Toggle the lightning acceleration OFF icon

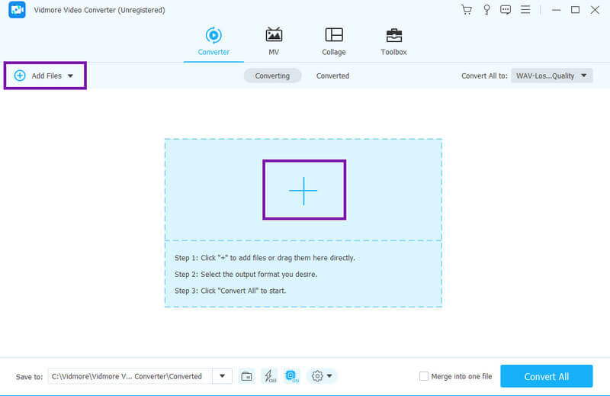click(x=269, y=376)
